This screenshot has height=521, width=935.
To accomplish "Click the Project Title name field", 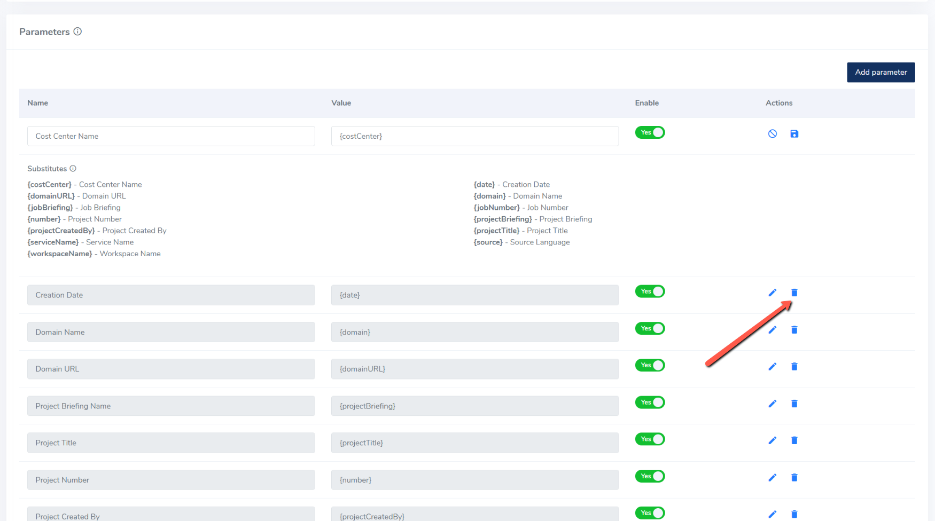I will [x=171, y=443].
